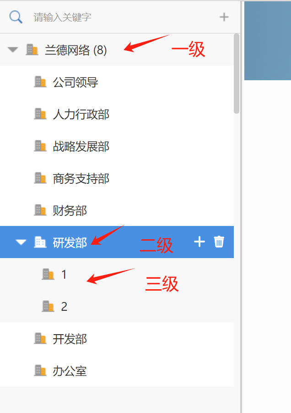This screenshot has width=291, height=413.
Task: Click the building icon next to 兰德网络
Action: 32,50
